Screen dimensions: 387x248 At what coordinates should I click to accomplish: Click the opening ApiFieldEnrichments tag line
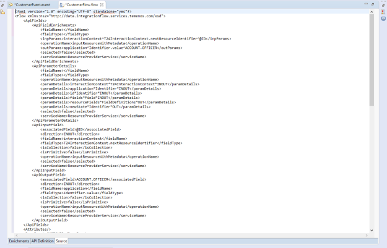[54, 25]
